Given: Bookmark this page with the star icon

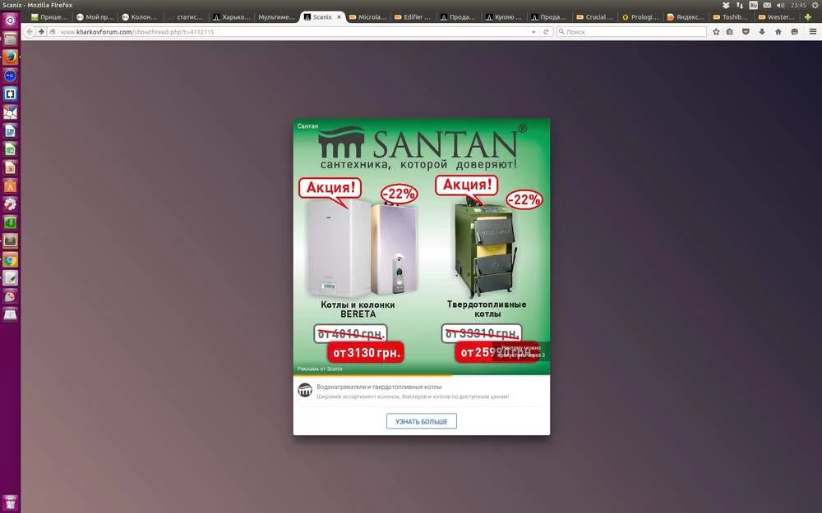Looking at the screenshot, I should coord(716,32).
